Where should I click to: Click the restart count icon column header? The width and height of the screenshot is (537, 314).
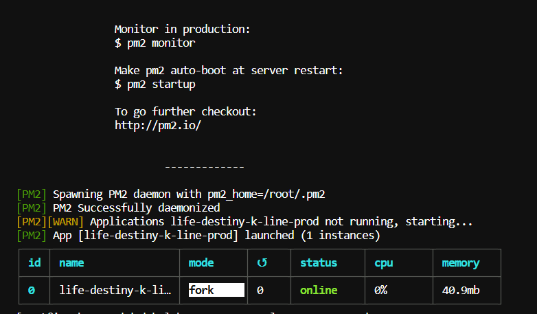pyautogui.click(x=260, y=262)
